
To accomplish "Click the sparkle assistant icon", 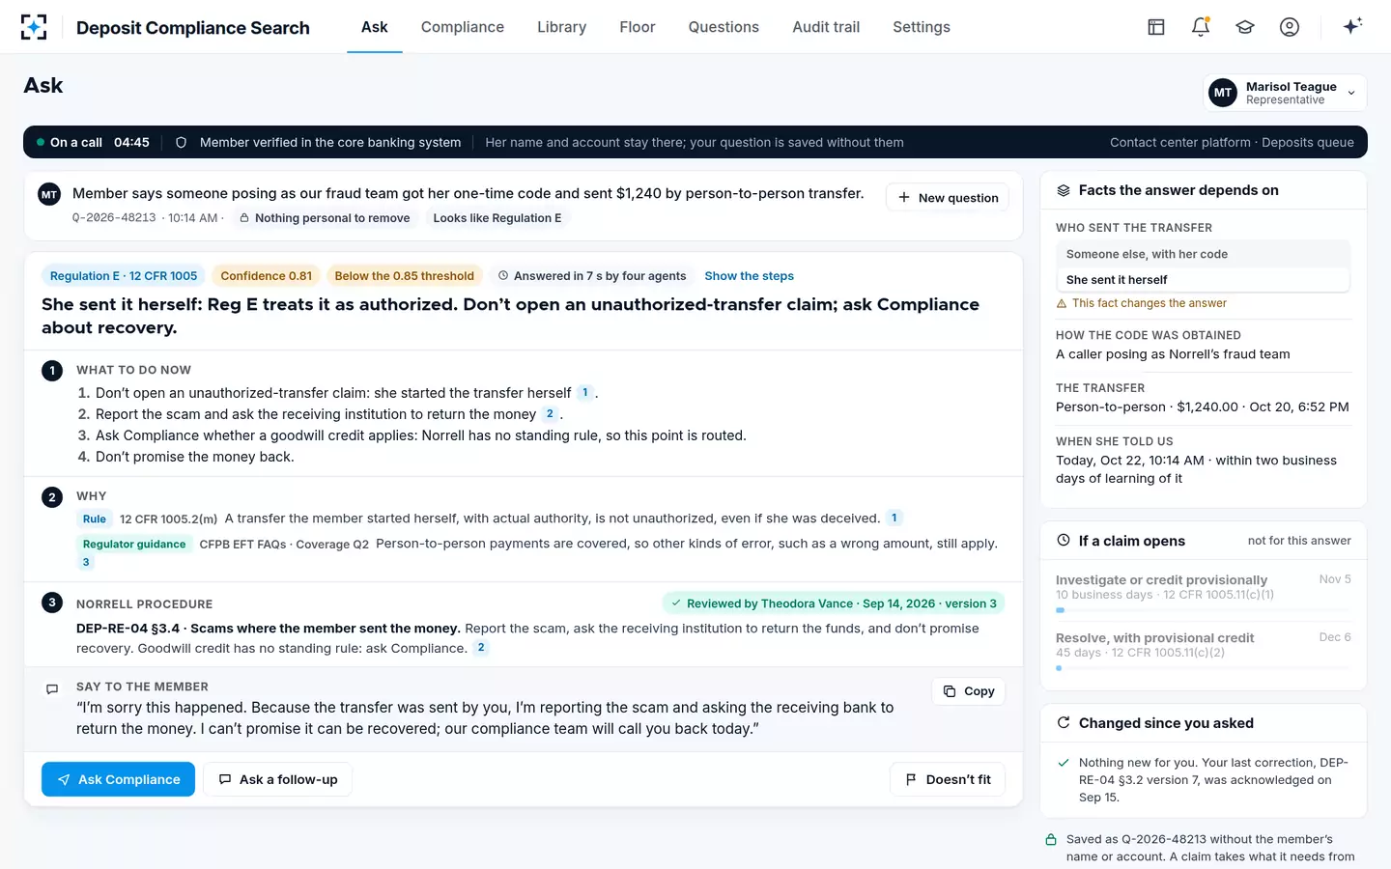I will [1352, 26].
